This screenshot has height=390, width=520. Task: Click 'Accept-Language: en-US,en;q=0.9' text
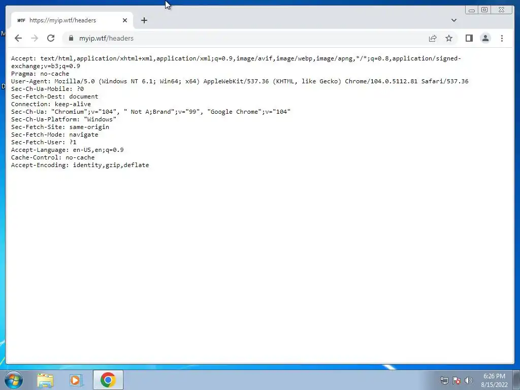(x=68, y=150)
